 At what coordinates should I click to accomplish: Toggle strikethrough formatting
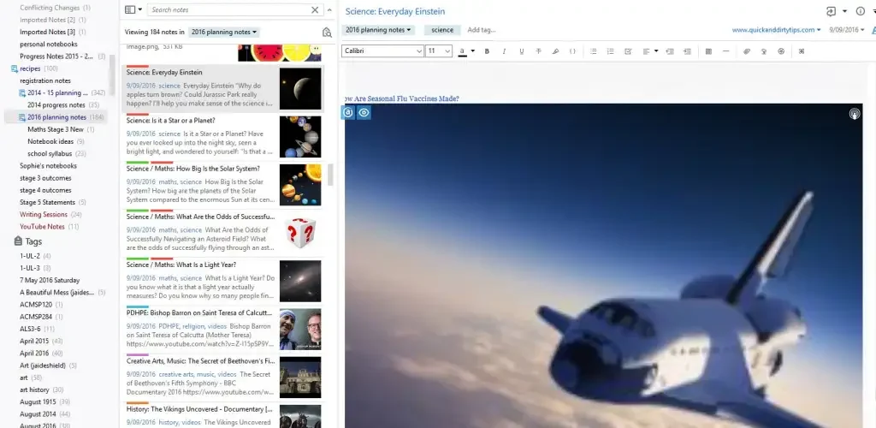(x=539, y=51)
